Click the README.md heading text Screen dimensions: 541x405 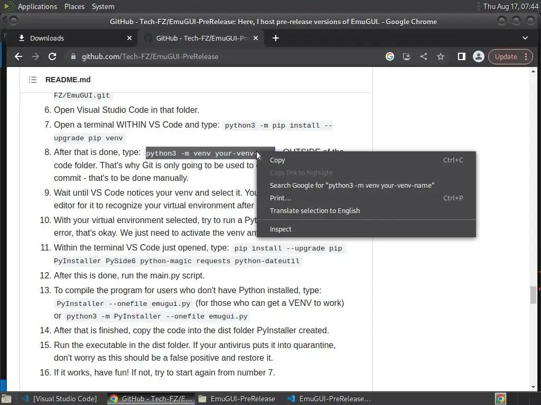click(68, 80)
